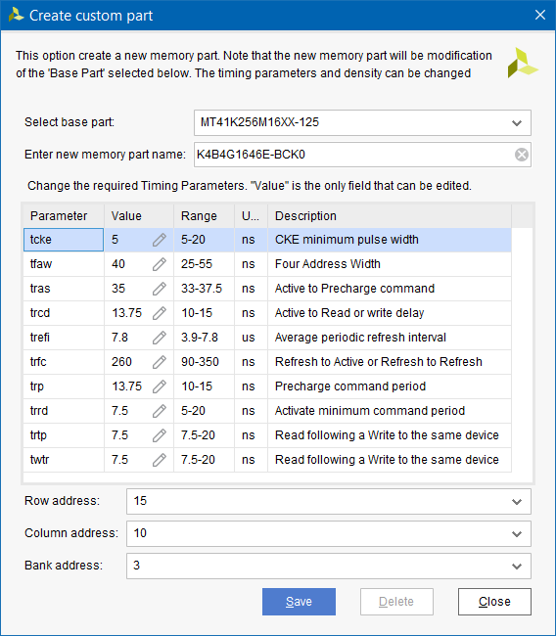The width and height of the screenshot is (556, 636).
Task: Click 'CKE minimum pulse width' description
Action: click(347, 240)
